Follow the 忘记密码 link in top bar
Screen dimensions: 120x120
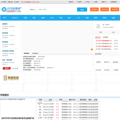click(16, 2)
